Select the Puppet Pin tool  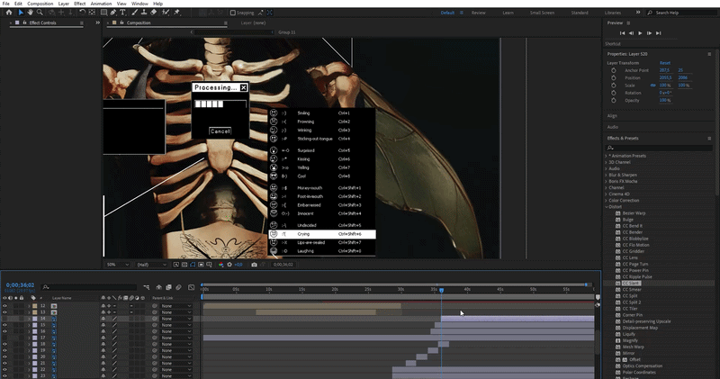pyautogui.click(x=176, y=13)
